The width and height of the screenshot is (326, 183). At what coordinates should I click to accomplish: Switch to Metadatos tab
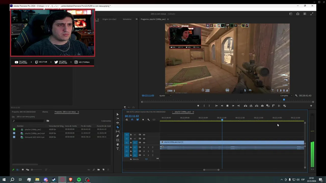point(127,19)
